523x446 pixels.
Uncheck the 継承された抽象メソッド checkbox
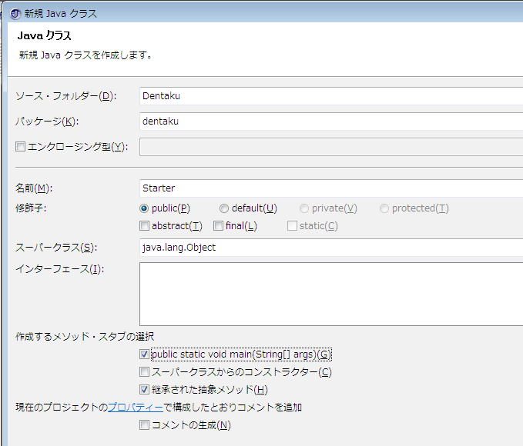[x=144, y=390]
